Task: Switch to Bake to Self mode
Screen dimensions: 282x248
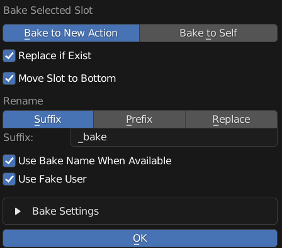Action: (x=208, y=33)
